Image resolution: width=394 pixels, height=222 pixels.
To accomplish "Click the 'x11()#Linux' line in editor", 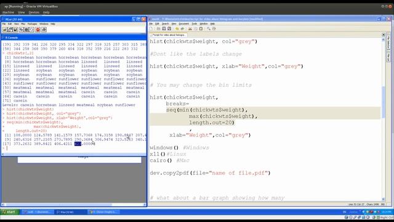I will 168,154.
